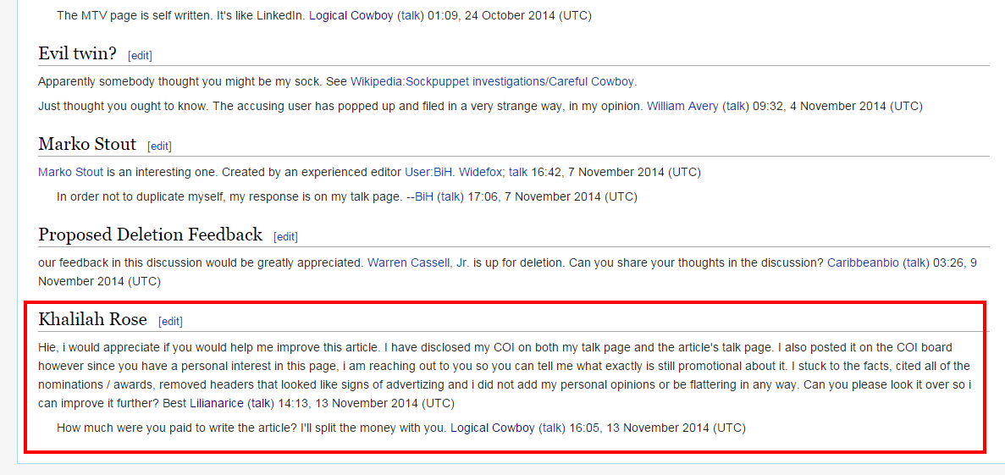Screen dimensions: 1005x475
Task: Open William Avery's talk page
Action: pos(735,107)
